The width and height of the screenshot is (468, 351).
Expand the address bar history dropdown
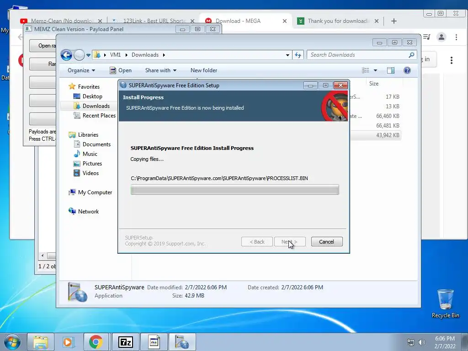point(287,55)
